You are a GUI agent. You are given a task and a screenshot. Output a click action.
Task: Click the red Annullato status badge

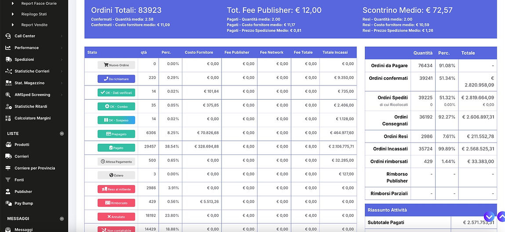point(116,217)
